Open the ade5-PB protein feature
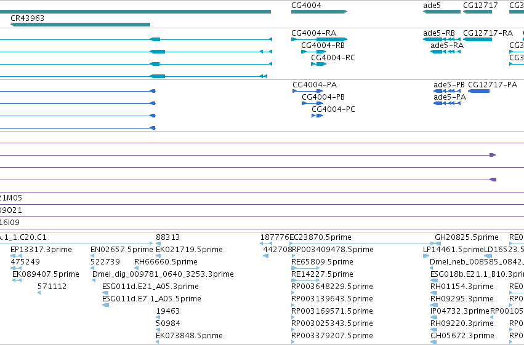This screenshot has height=345, width=524. tap(447, 91)
